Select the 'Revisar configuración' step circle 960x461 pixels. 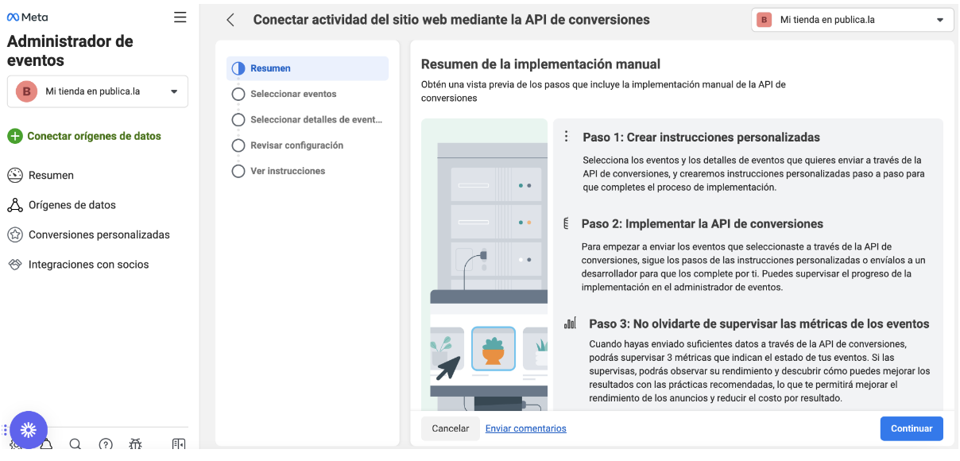click(238, 145)
